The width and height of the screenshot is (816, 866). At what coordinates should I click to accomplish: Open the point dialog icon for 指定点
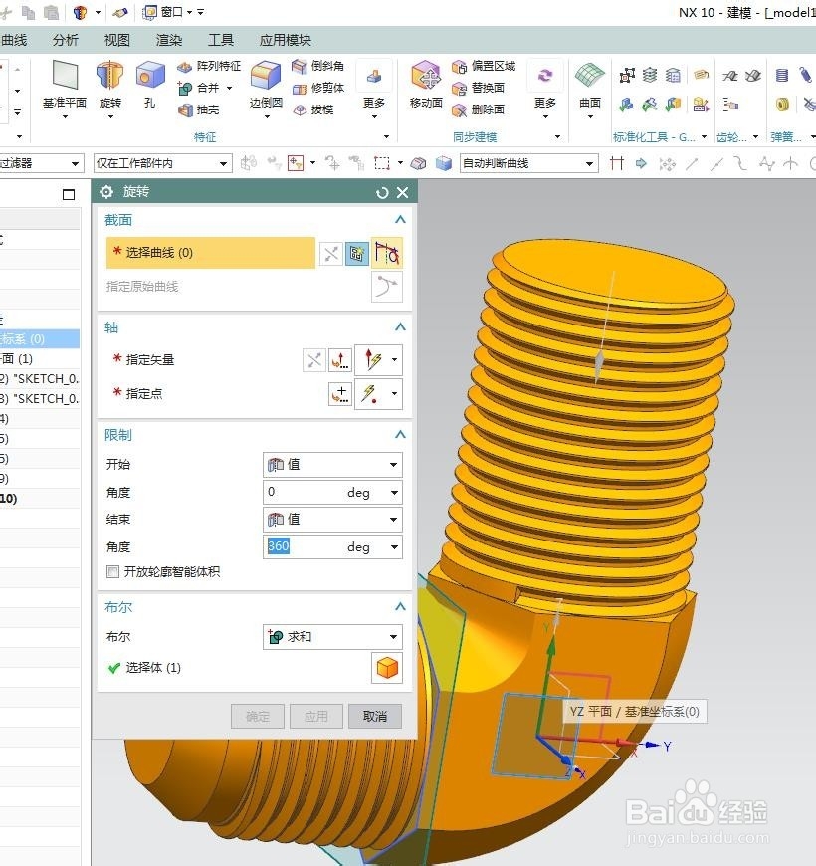tap(340, 394)
